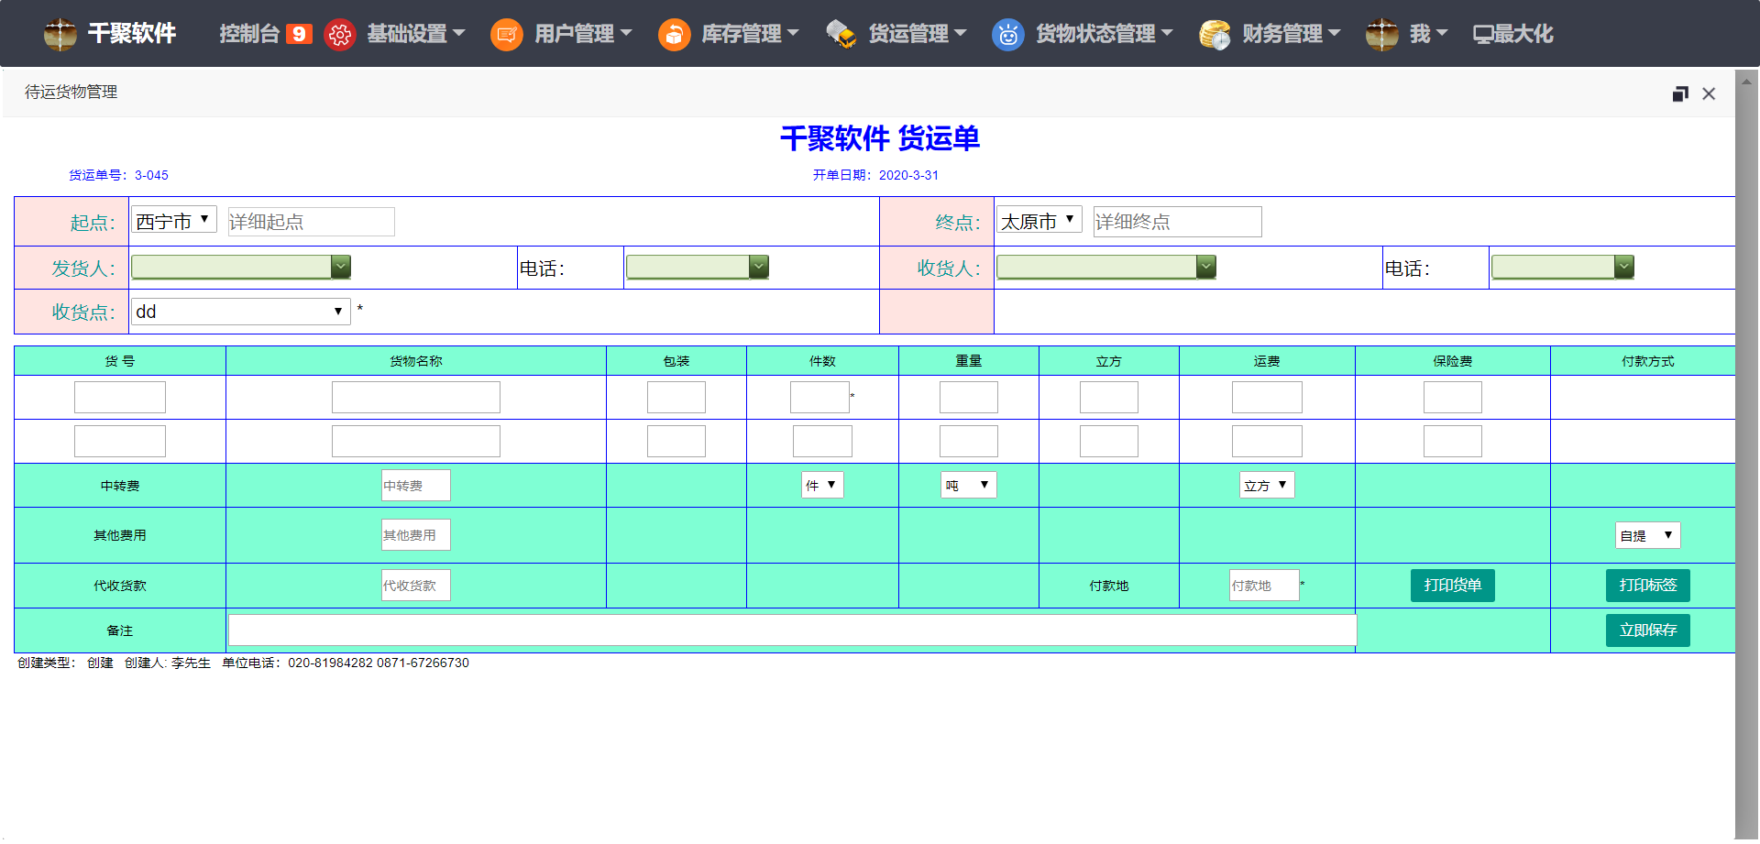Click the red gear 基础设置 icon
Screen dimensions: 1760x844
[x=340, y=35]
